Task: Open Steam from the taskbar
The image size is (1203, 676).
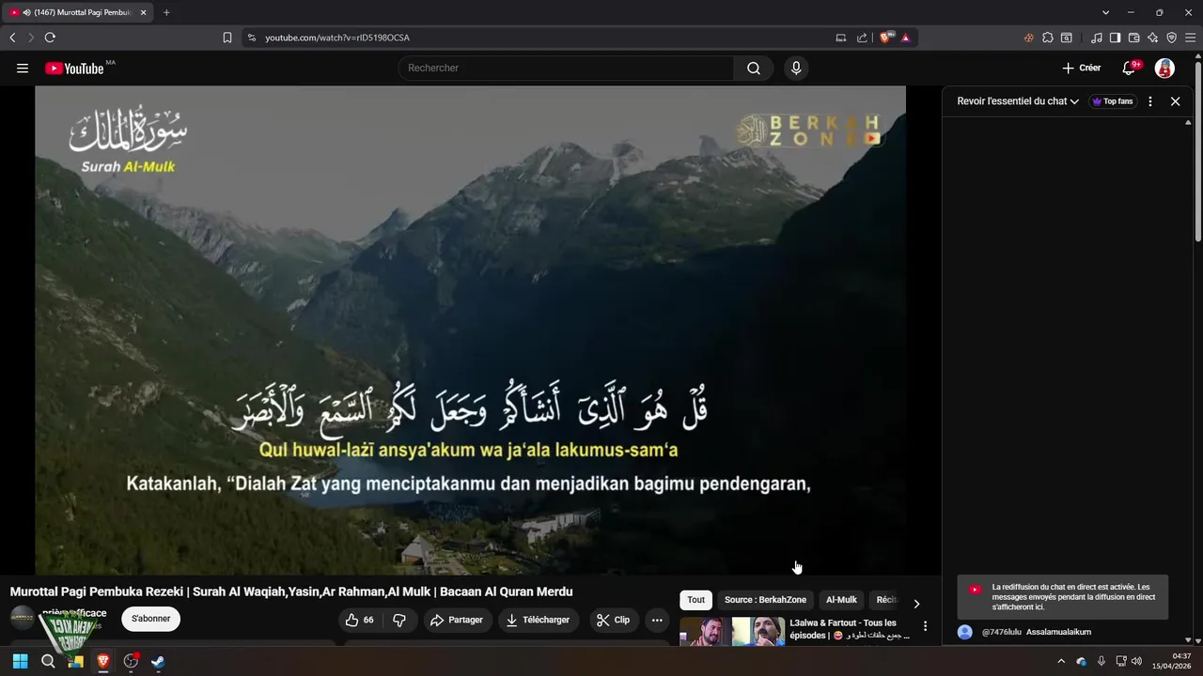Action: pos(158,661)
